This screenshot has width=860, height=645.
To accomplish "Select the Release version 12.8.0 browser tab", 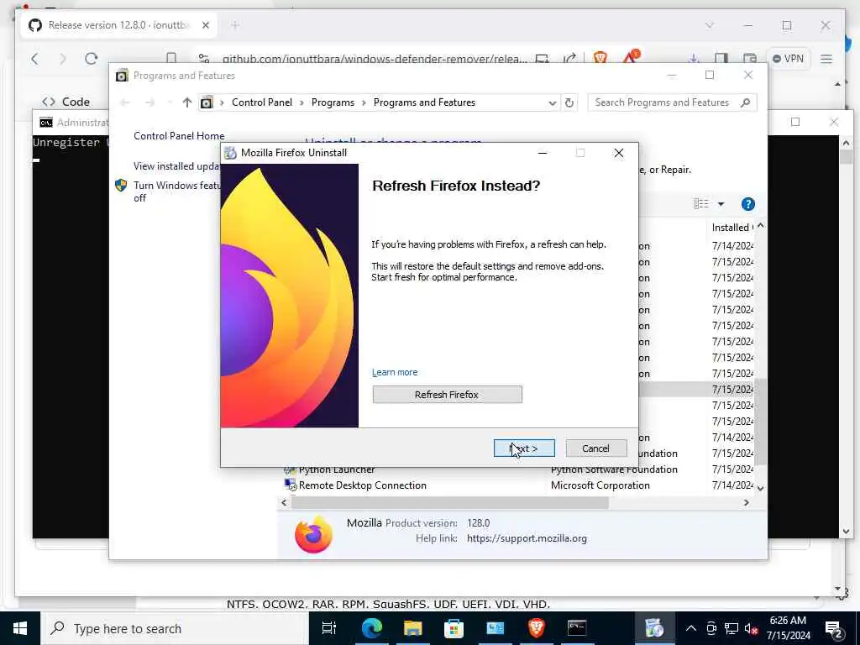I will pyautogui.click(x=118, y=25).
